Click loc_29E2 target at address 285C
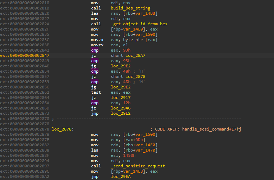Viewport: 274px width, 180px height. 121,87
